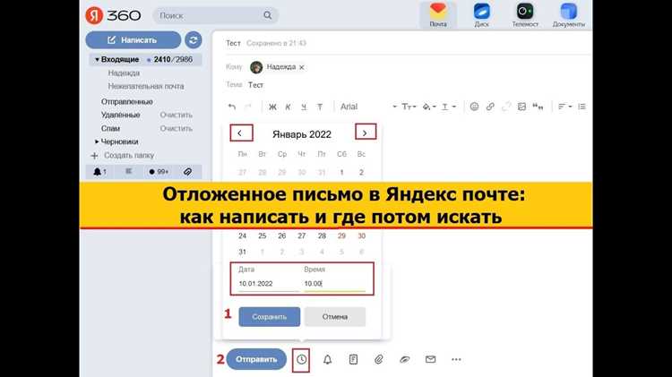Open the Arial font dropdown
This screenshot has height=377, width=672.
tap(368, 107)
